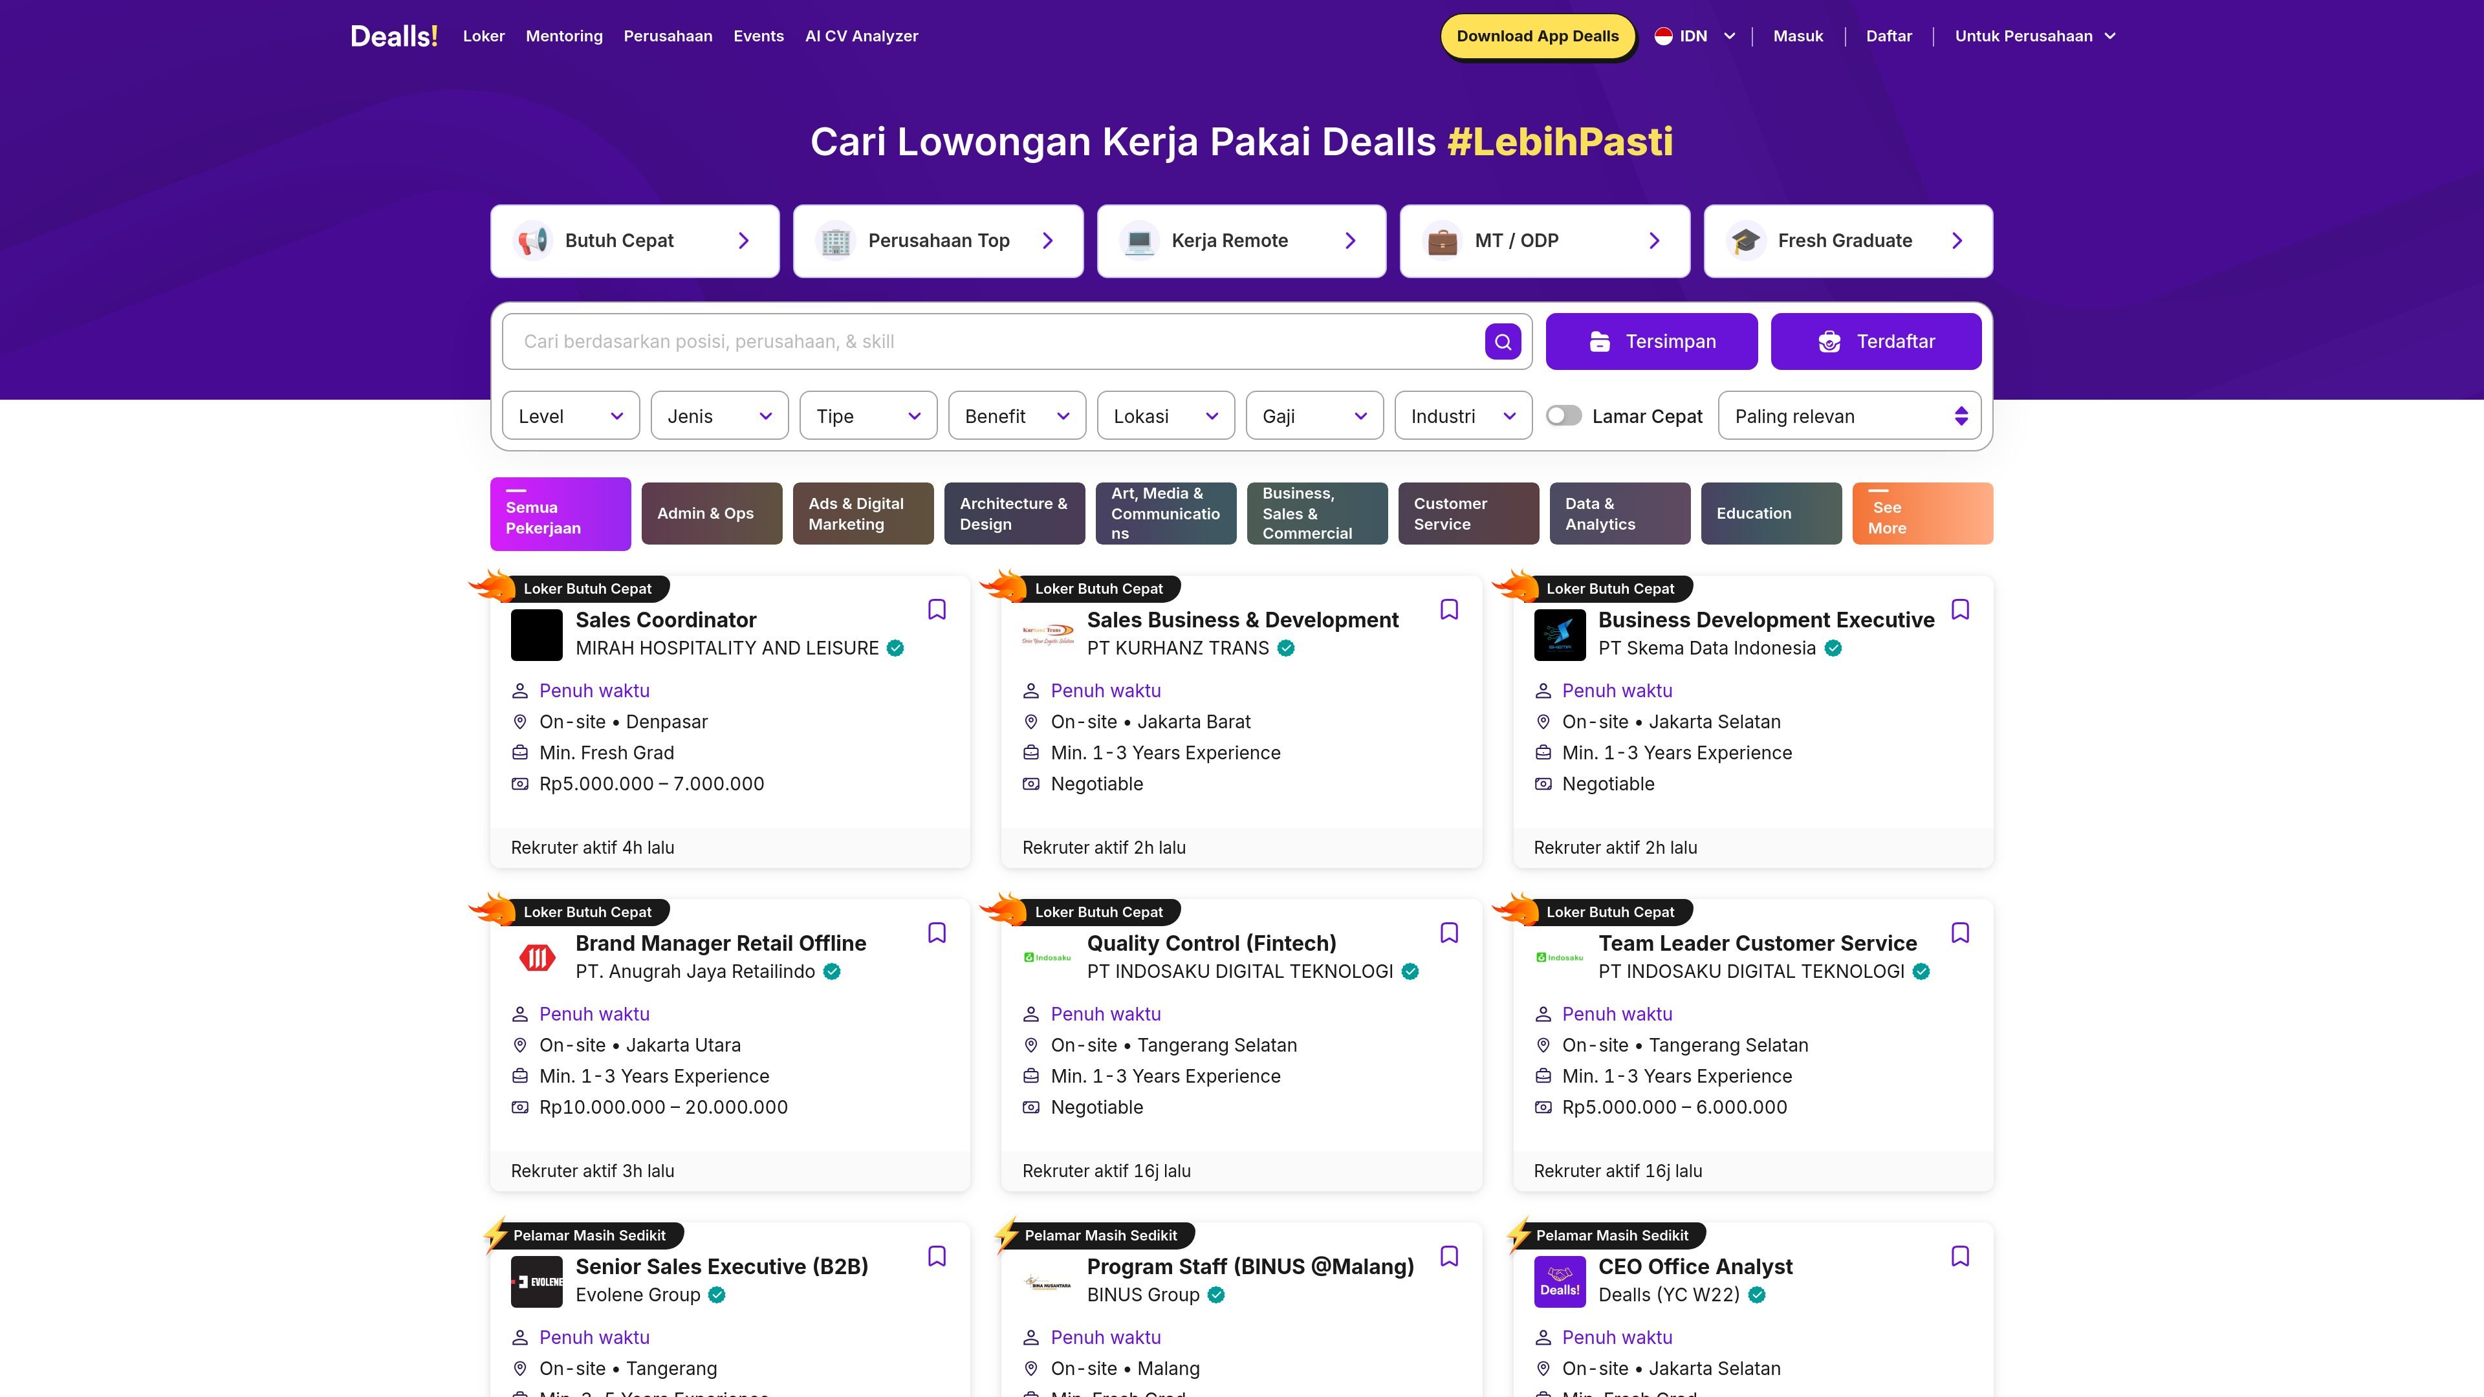Click PT Skema Data Indonesia logo
The height and width of the screenshot is (1397, 2484).
[x=1559, y=634]
